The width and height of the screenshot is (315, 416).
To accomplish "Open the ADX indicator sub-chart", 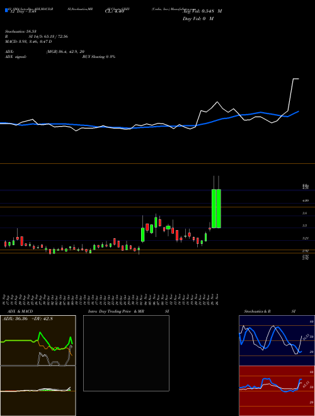I will [x=38, y=340].
